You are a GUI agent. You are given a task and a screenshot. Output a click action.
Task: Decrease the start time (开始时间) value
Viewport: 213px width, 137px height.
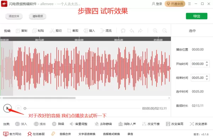(207, 65)
